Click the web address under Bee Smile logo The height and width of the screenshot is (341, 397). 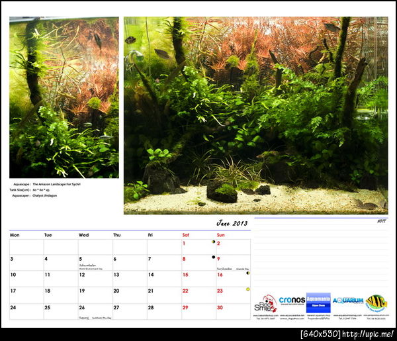click(x=265, y=315)
